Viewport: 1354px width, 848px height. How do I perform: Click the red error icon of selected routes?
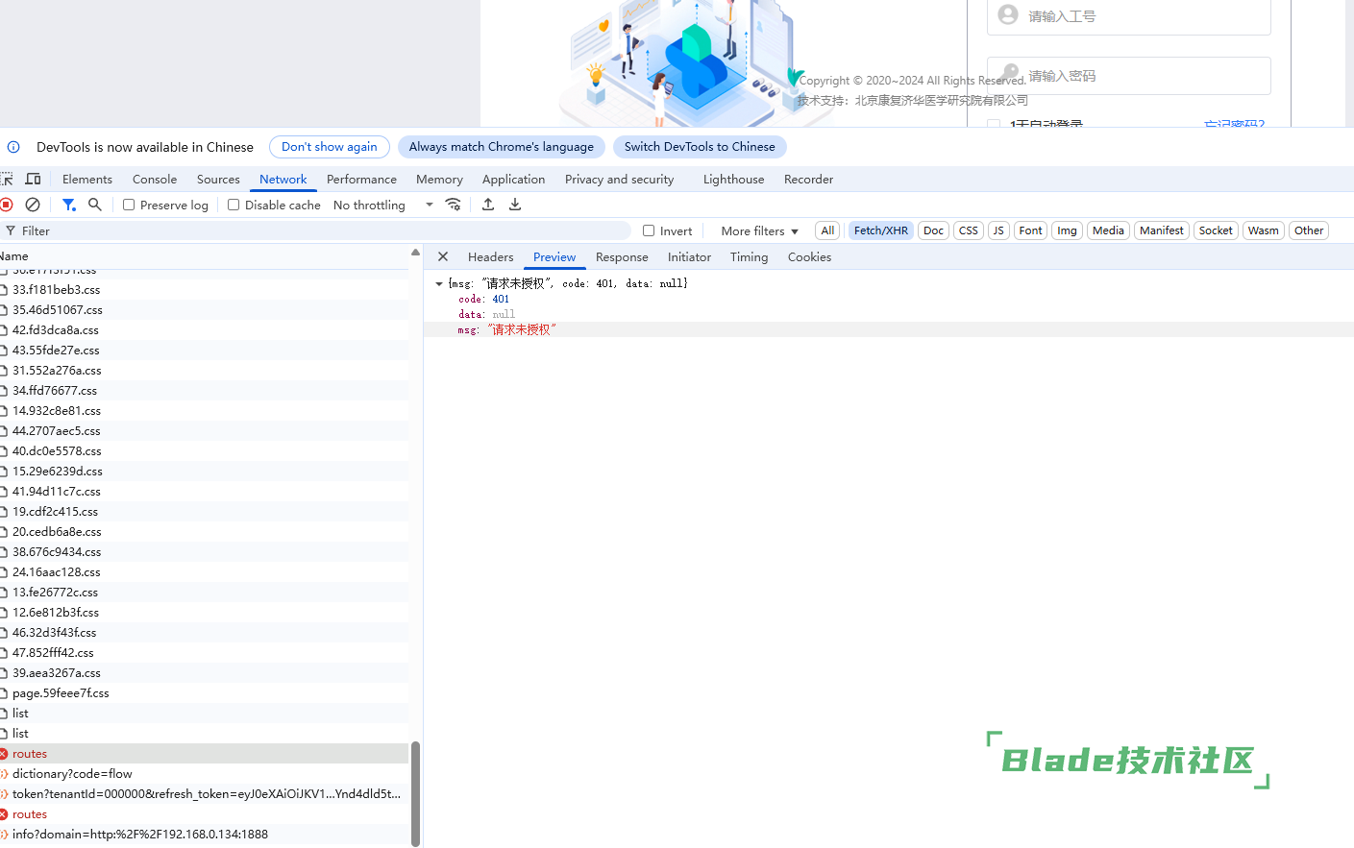pyautogui.click(x=4, y=754)
